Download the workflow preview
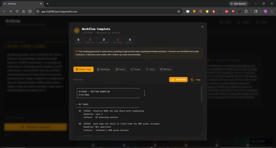The width and height of the screenshot is (276, 148). tap(178, 79)
